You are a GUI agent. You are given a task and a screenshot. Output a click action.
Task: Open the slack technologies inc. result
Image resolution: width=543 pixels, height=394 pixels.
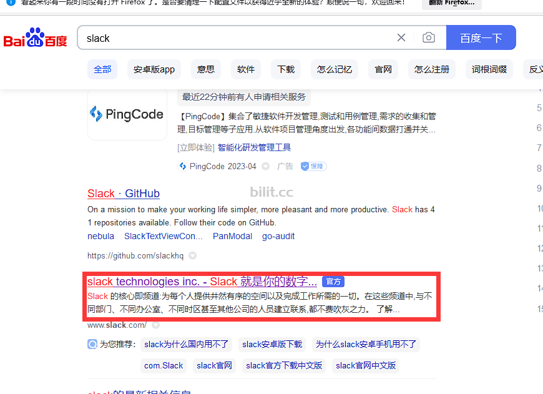202,282
